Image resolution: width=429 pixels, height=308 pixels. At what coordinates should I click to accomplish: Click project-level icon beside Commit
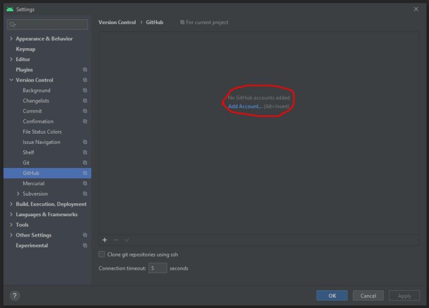(85, 111)
